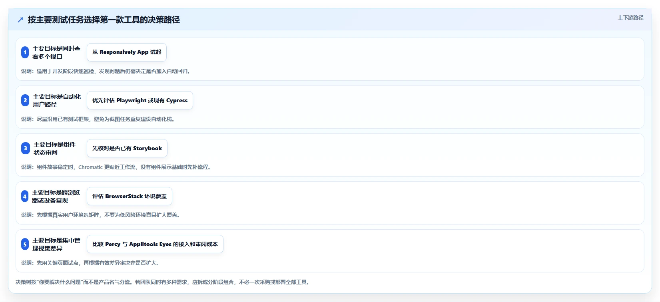Image resolution: width=660 pixels, height=302 pixels.
Task: Click the 上下游路径 label in the header
Action: (630, 18)
